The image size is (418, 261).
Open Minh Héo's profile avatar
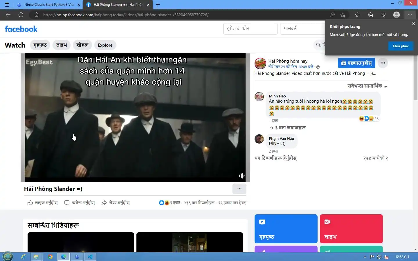pos(259,97)
